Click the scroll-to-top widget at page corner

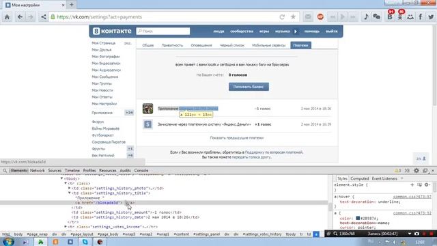(x=421, y=159)
